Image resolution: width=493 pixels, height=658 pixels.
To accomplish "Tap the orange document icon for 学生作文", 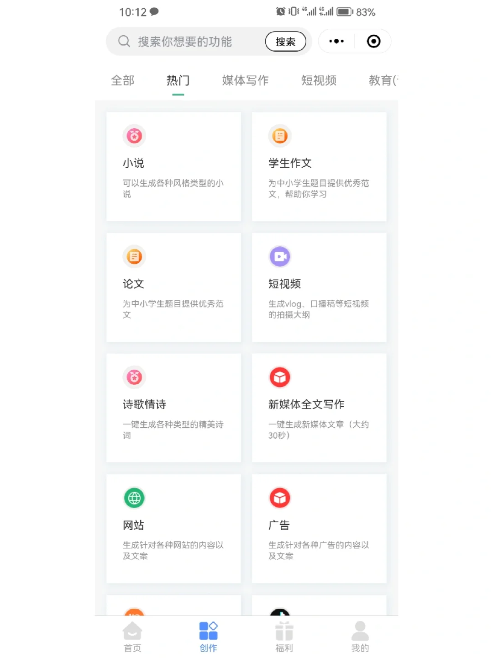I will (x=280, y=136).
